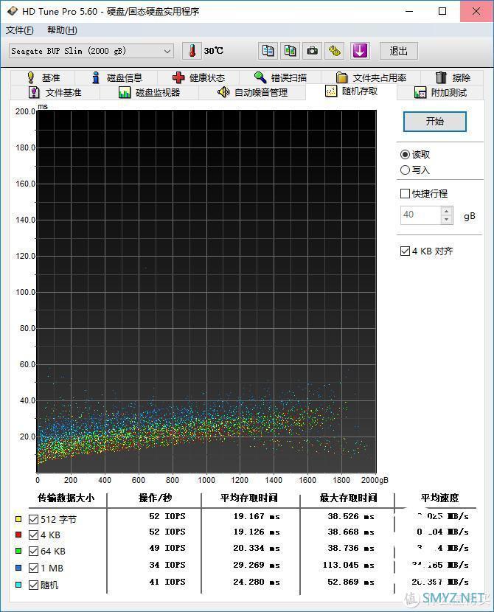Click the 29.269 ms average access value

[x=257, y=565]
